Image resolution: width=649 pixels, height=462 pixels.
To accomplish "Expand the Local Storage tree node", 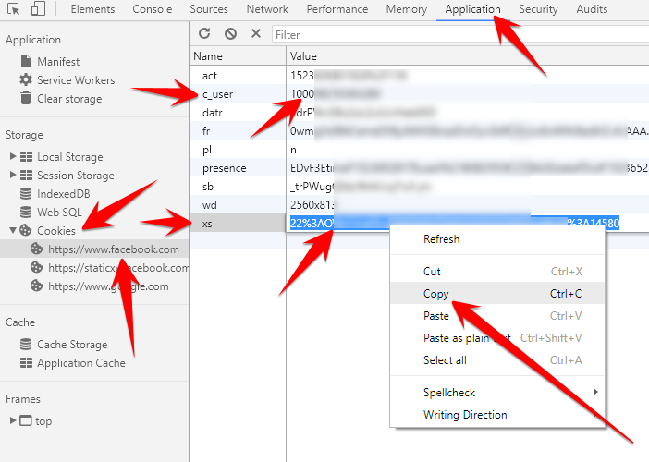I will pyautogui.click(x=13, y=156).
